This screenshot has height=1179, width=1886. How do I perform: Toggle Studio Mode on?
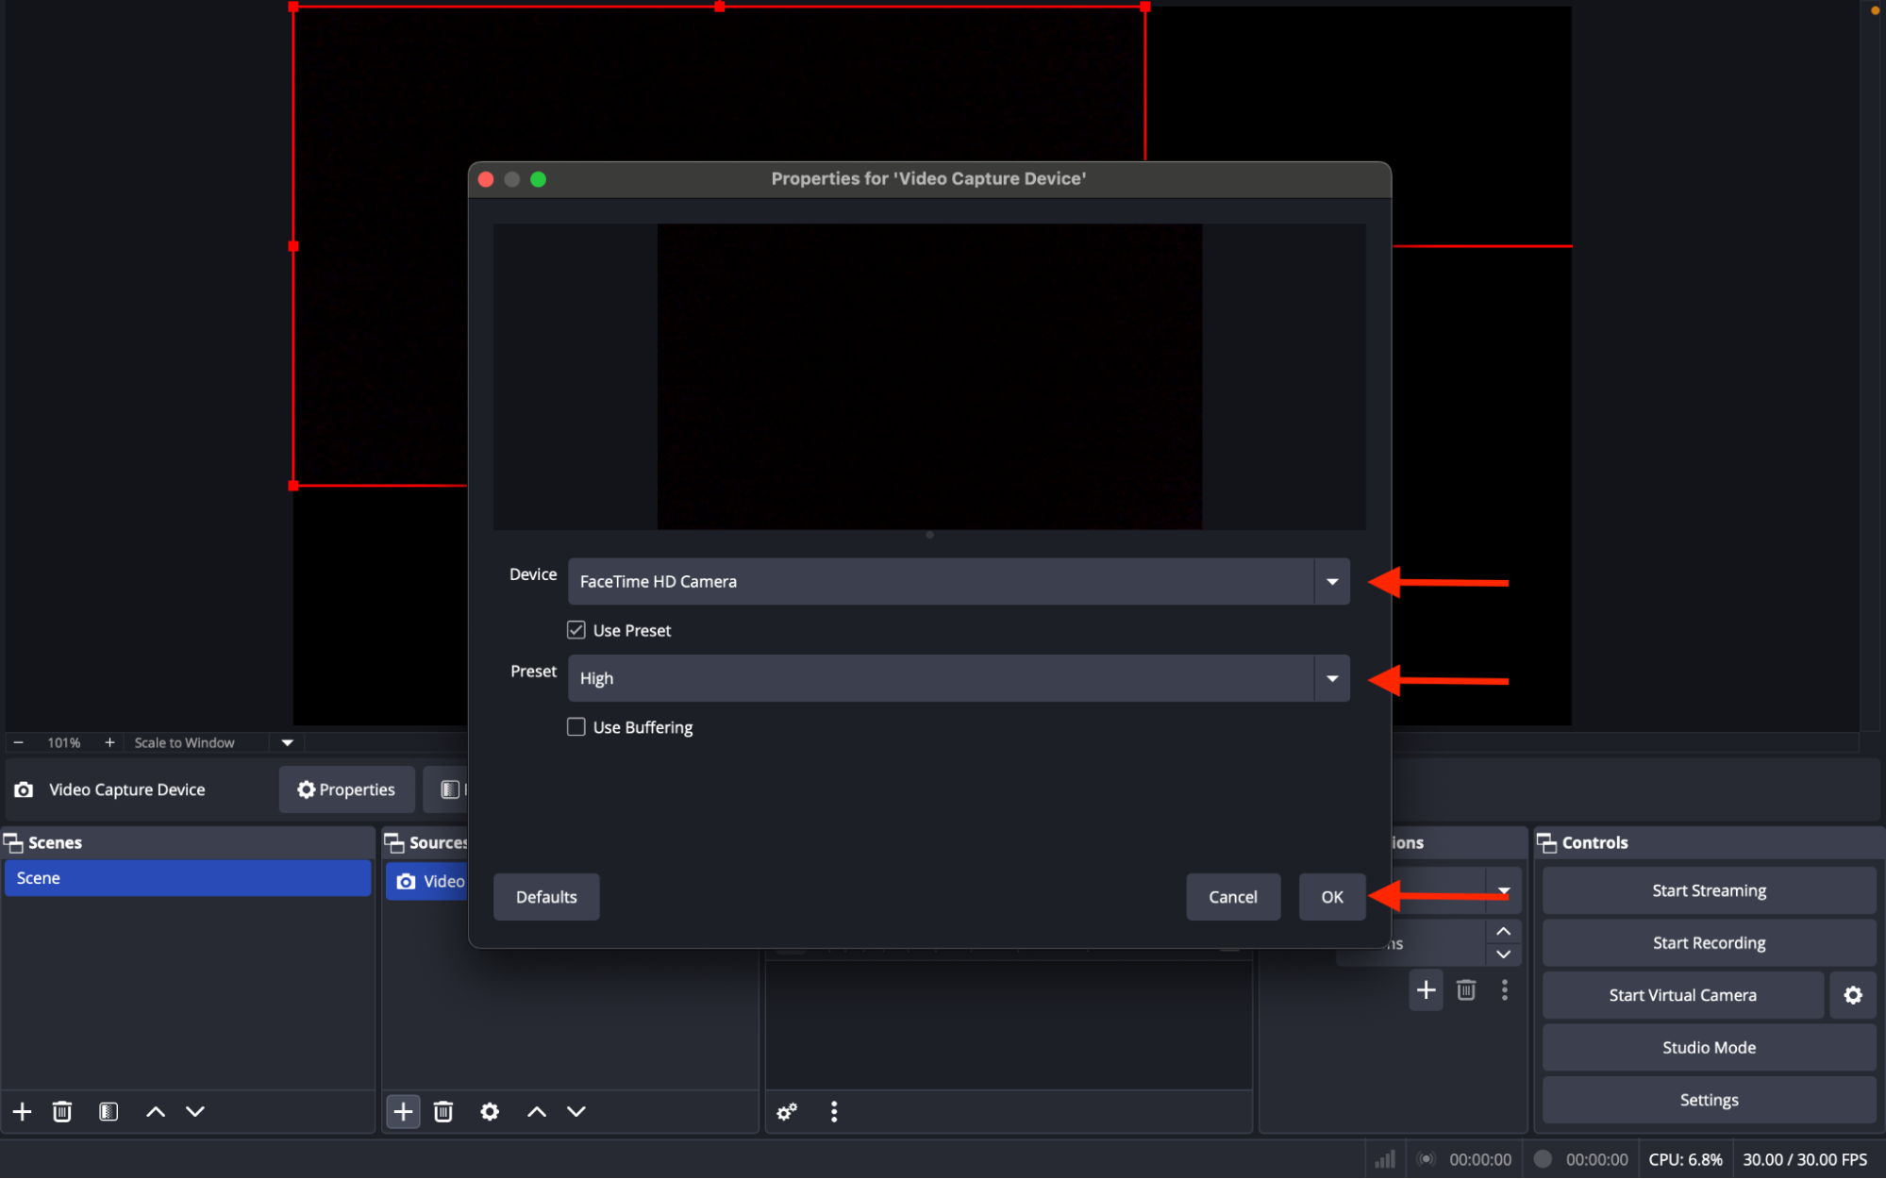pos(1708,1047)
